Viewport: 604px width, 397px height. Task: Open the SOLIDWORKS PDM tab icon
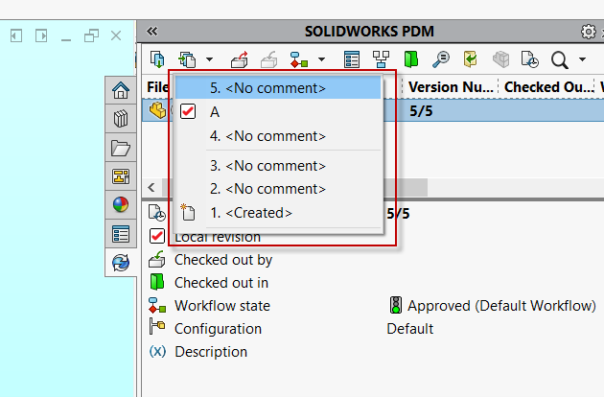(121, 263)
